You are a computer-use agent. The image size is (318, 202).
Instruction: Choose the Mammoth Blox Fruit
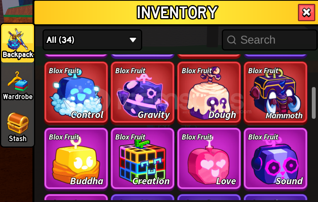tap(275, 93)
